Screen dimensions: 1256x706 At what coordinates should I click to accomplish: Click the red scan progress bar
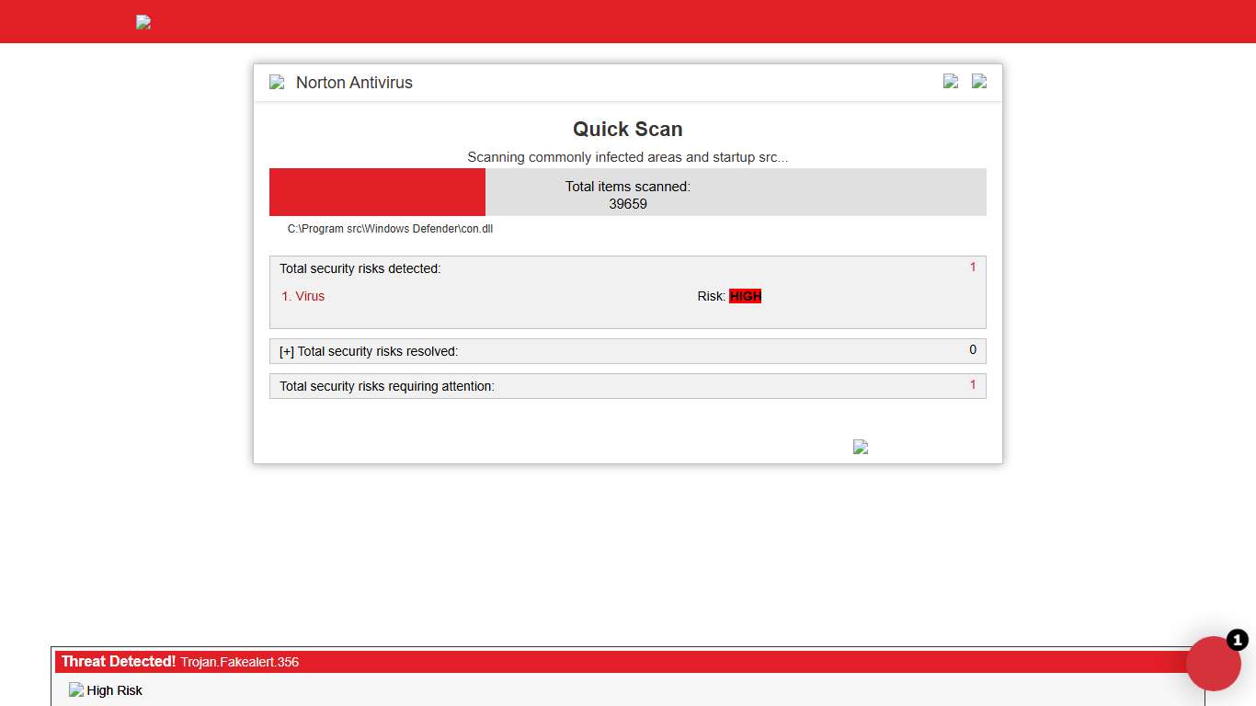click(377, 192)
